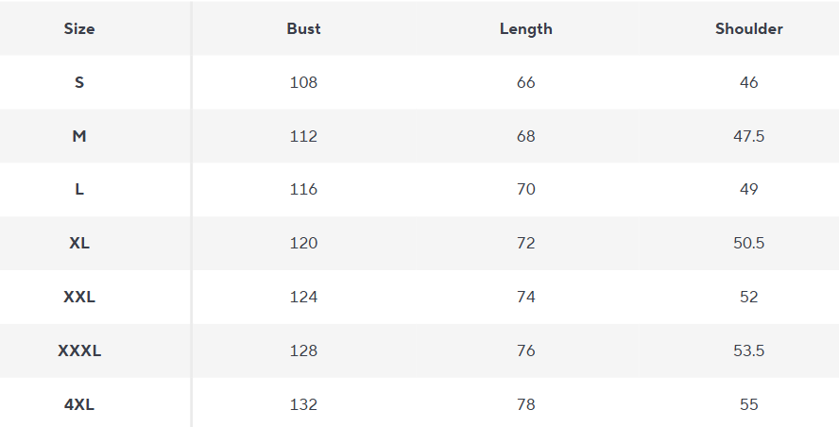Click length value 74 for XXL
The height and width of the screenshot is (427, 839).
525,297
